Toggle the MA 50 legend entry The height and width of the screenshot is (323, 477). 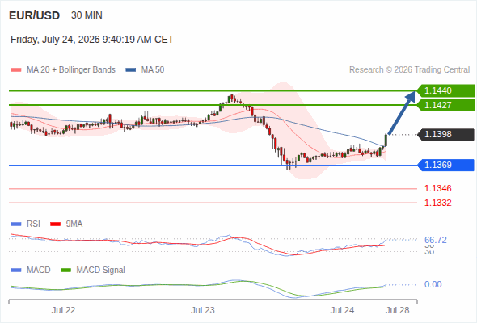point(145,70)
